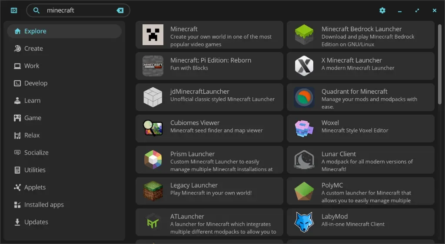
Task: Open the Create category
Action: tap(64, 49)
